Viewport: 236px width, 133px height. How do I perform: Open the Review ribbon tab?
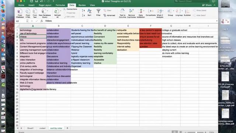(x=82, y=5)
